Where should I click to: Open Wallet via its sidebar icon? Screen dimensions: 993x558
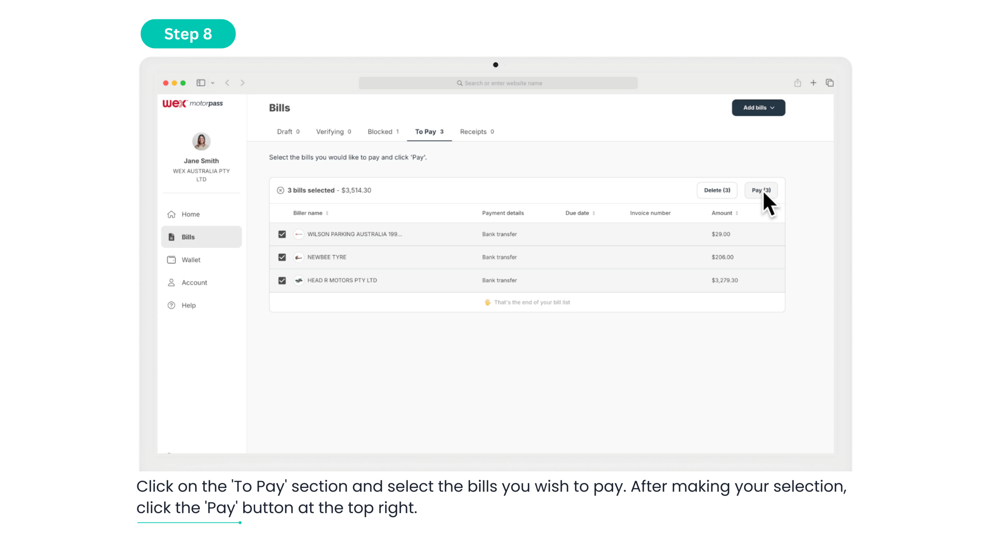click(x=171, y=260)
